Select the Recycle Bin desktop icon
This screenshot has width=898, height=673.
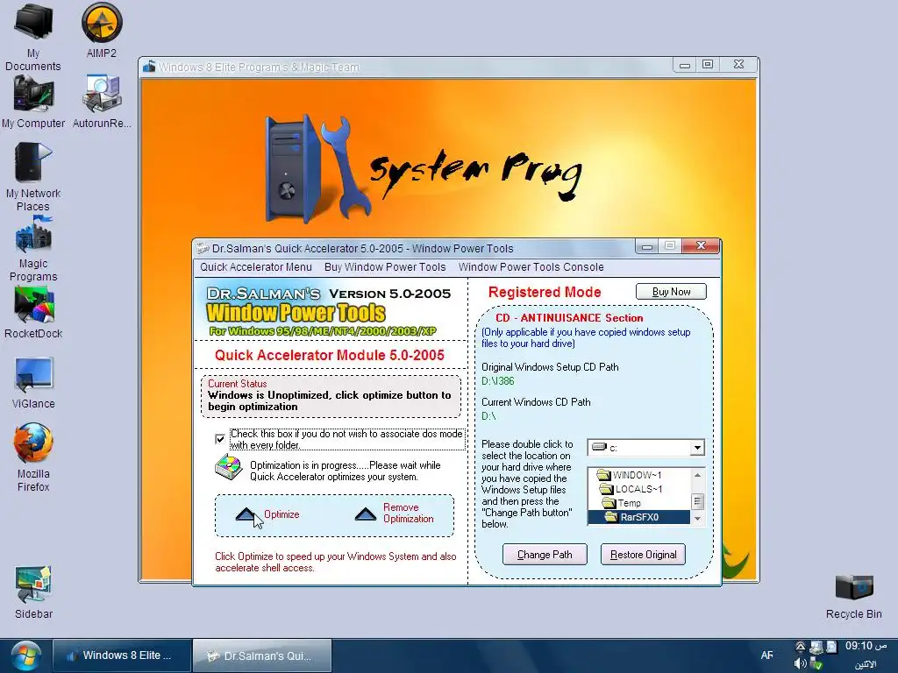[x=854, y=596]
